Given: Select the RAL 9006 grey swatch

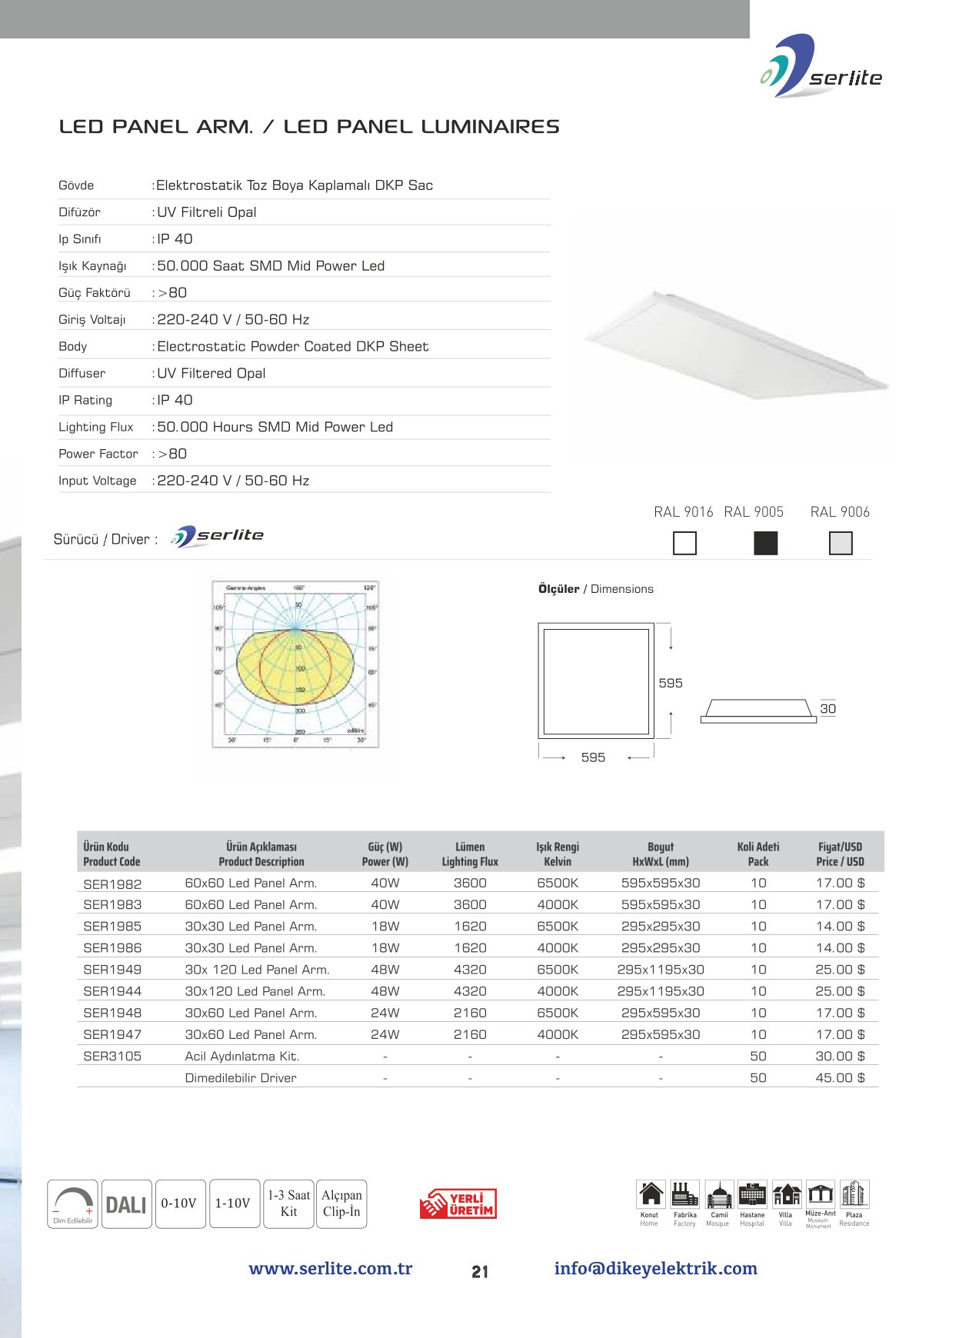Looking at the screenshot, I should 841,543.
